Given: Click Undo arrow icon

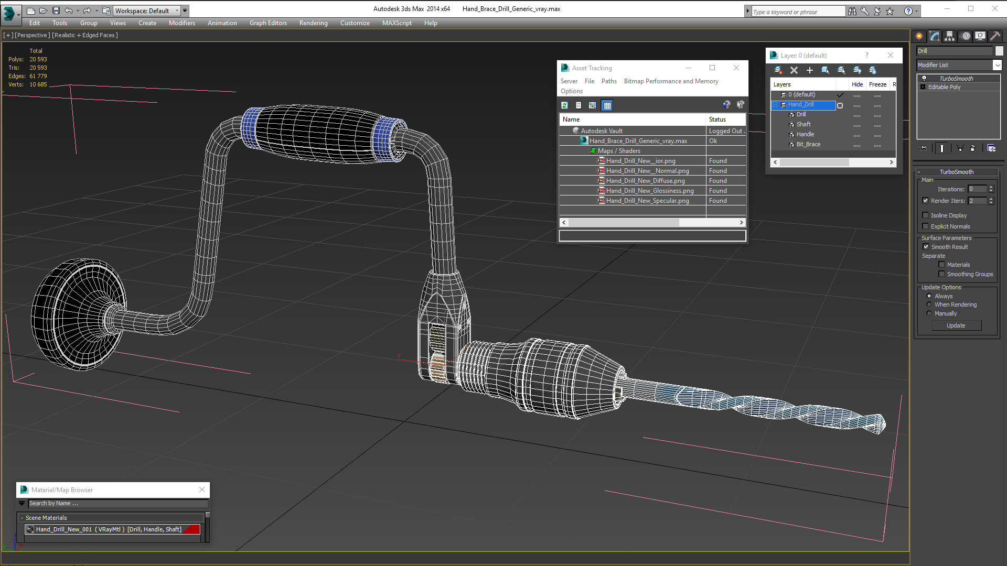Looking at the screenshot, I should coord(69,10).
